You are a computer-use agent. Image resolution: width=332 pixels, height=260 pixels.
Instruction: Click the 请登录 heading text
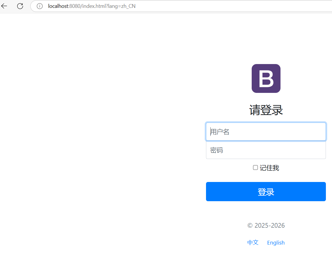click(266, 110)
